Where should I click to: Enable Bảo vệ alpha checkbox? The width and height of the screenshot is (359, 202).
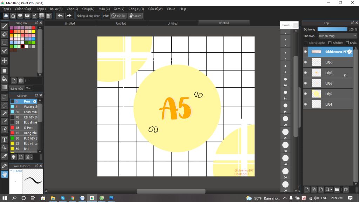tap(306, 43)
